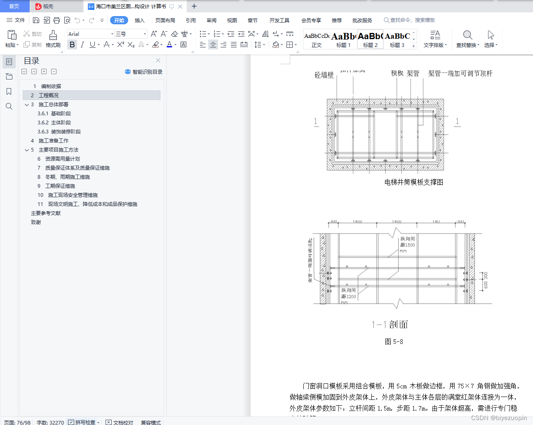Decrease paragraph indent
The height and width of the screenshot is (425, 533).
(231, 34)
